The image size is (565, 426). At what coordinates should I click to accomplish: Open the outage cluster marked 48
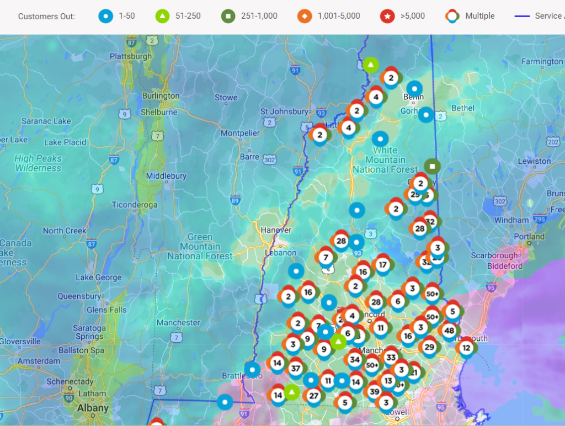point(449,331)
